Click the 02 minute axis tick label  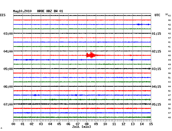click(x=31, y=124)
